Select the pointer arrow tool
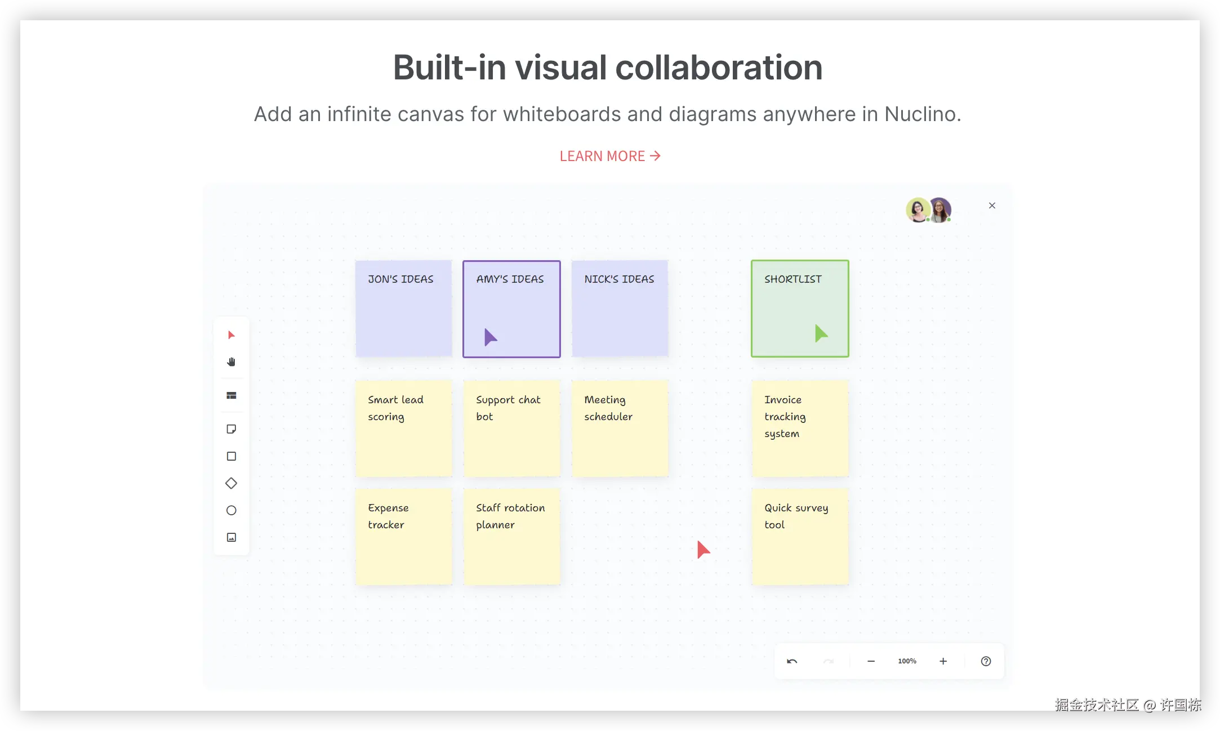Image resolution: width=1220 pixels, height=731 pixels. click(x=231, y=335)
